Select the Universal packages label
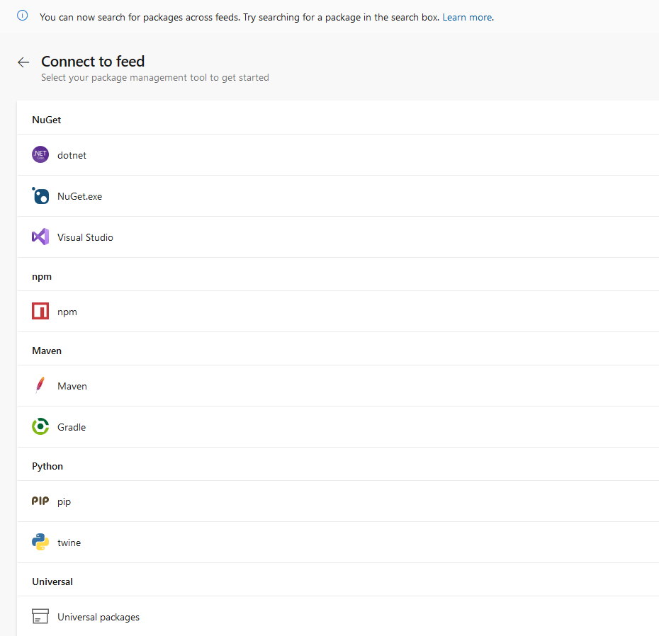This screenshot has width=659, height=636. pos(98,617)
